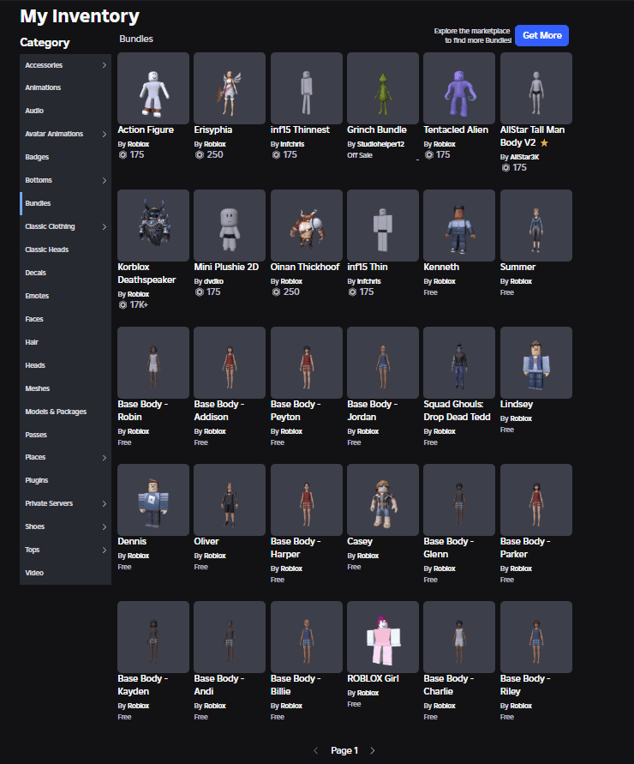Click the Oinan Thickhoof bundle thumbnail
634x764 pixels.
(x=306, y=226)
